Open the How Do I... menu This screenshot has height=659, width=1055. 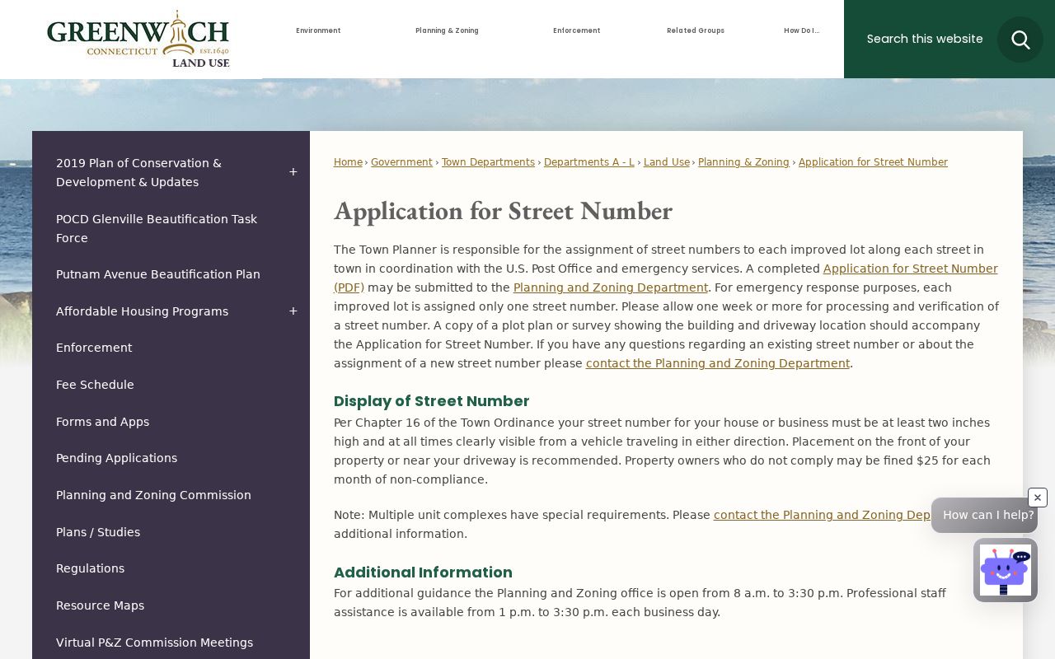tap(802, 30)
